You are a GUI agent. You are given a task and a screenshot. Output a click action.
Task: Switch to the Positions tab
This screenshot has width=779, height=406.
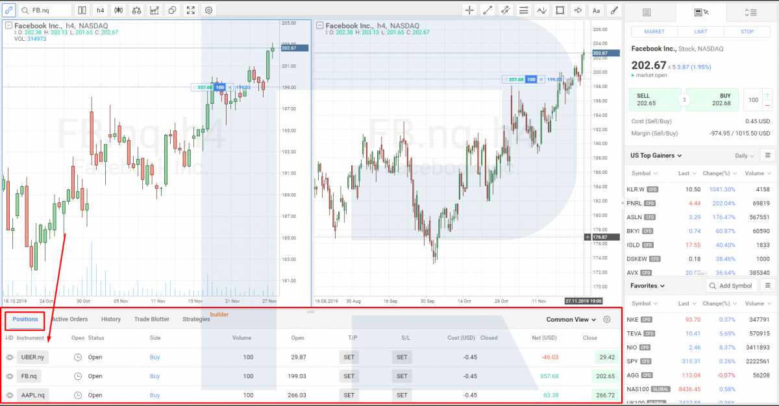[x=25, y=319]
